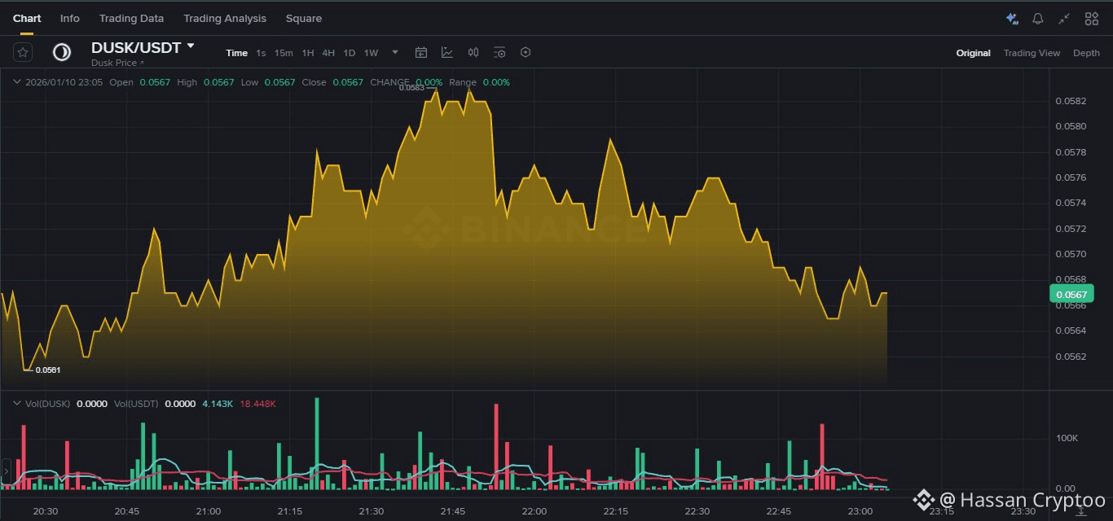Open the Trading Analysis tab
Viewport: 1113px width, 521px height.
224,18
